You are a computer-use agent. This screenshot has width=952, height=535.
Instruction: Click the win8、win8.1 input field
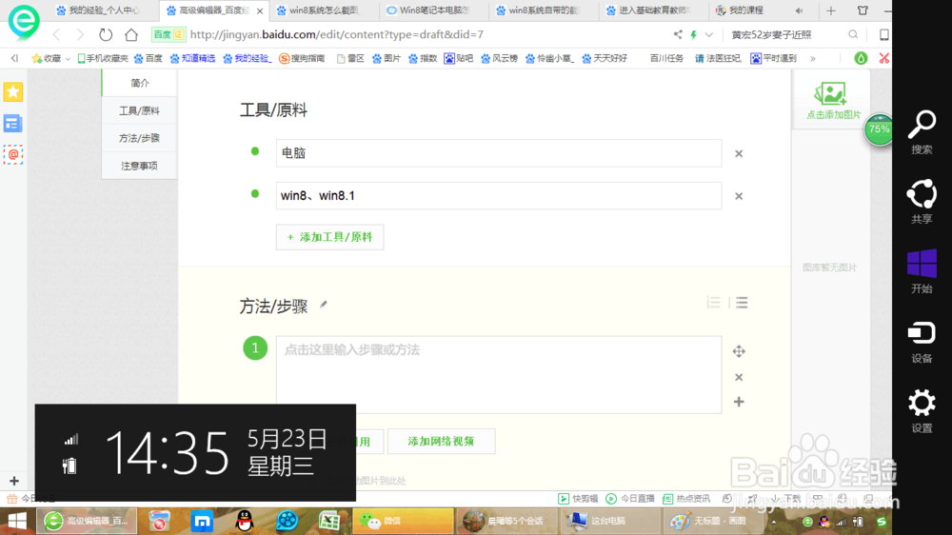[x=499, y=195]
